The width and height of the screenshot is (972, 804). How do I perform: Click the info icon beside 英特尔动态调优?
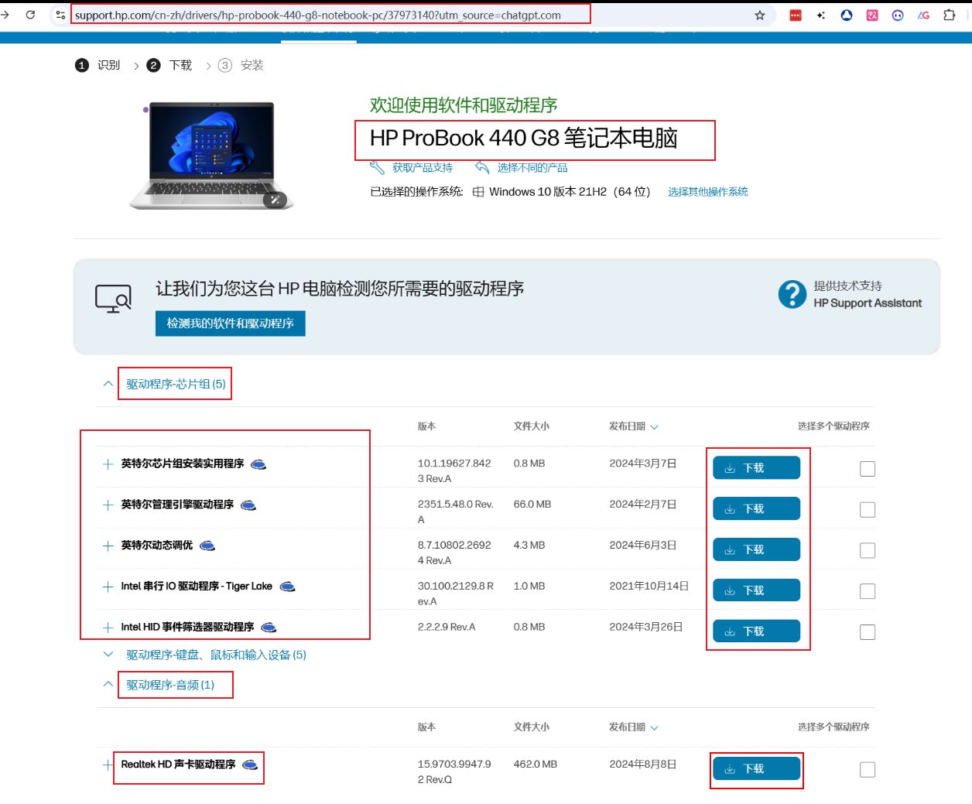tap(207, 546)
